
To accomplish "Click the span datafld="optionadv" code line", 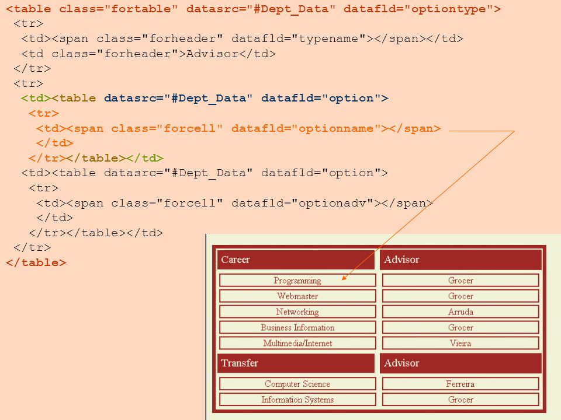I will pos(235,203).
